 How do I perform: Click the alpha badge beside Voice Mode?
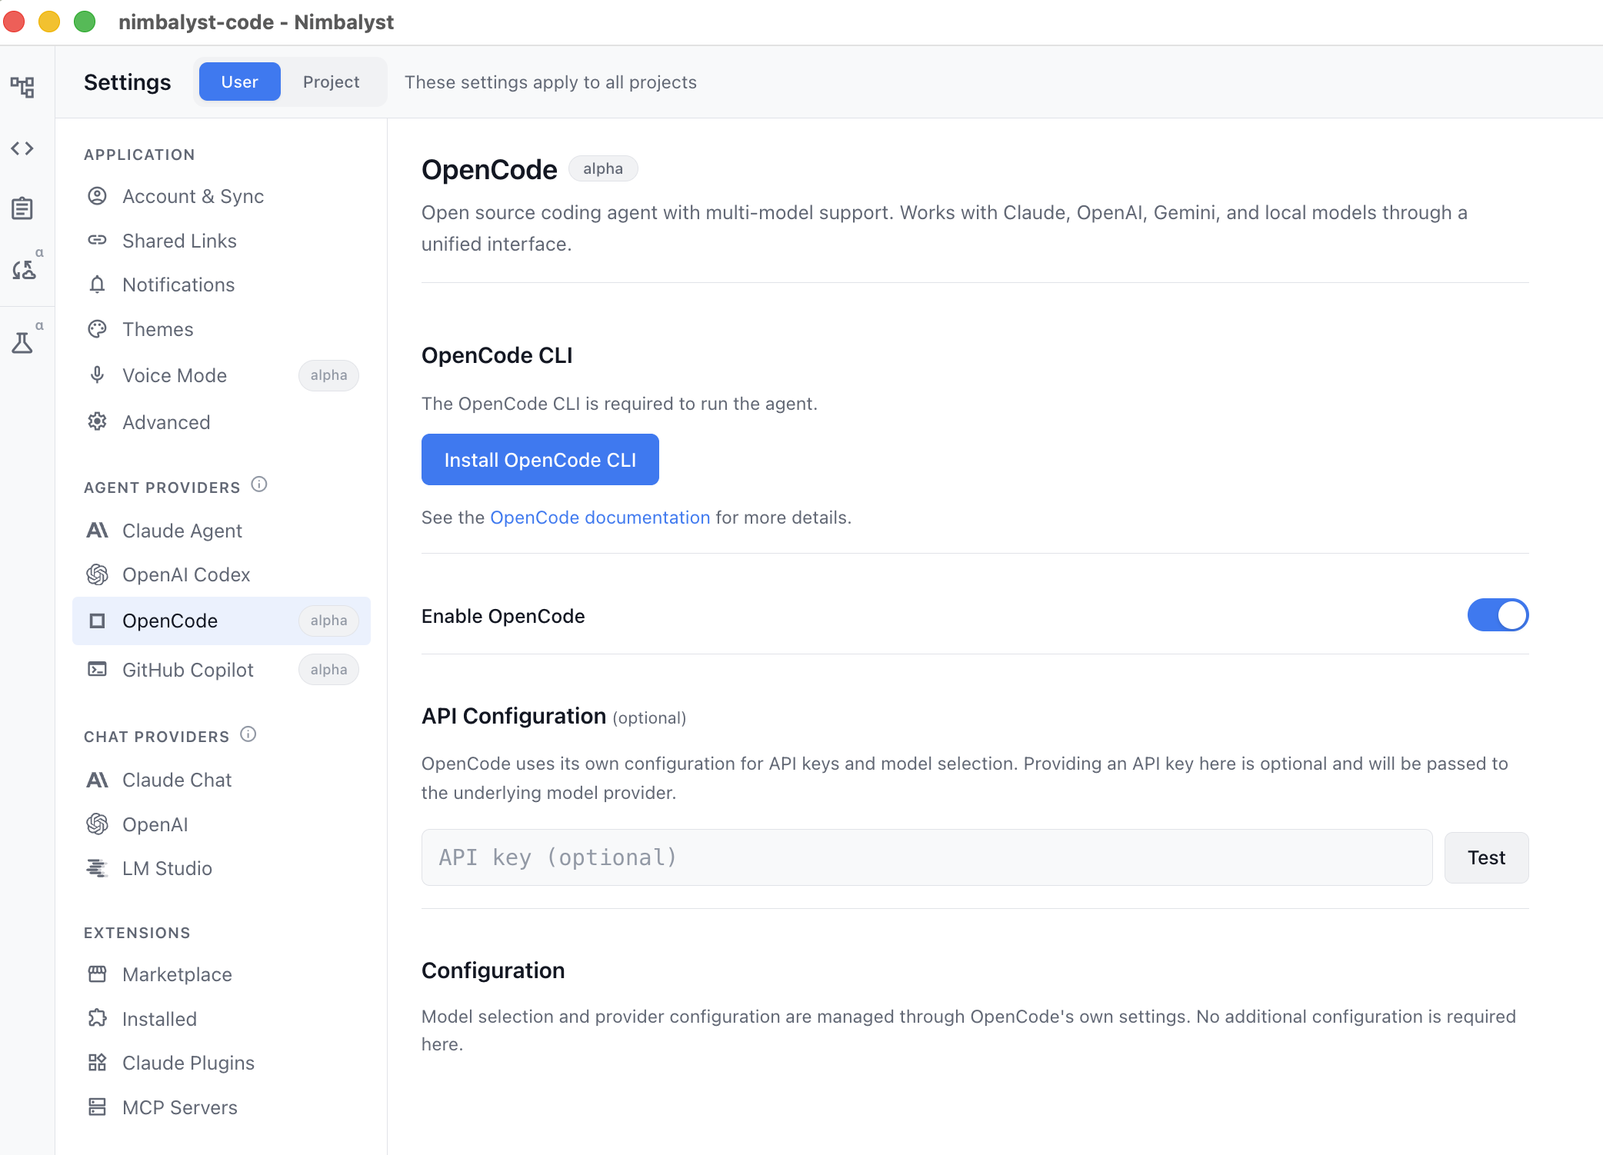328,375
